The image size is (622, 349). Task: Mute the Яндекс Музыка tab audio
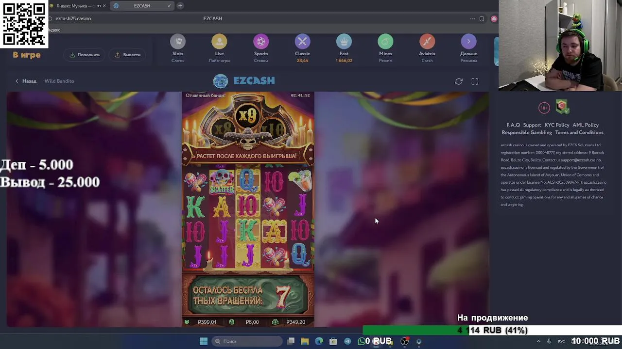pyautogui.click(x=99, y=6)
